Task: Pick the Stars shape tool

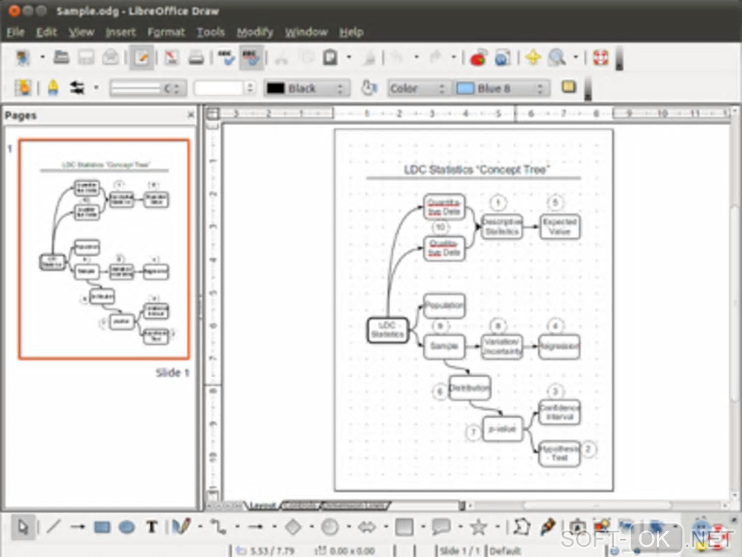Action: pos(478,526)
